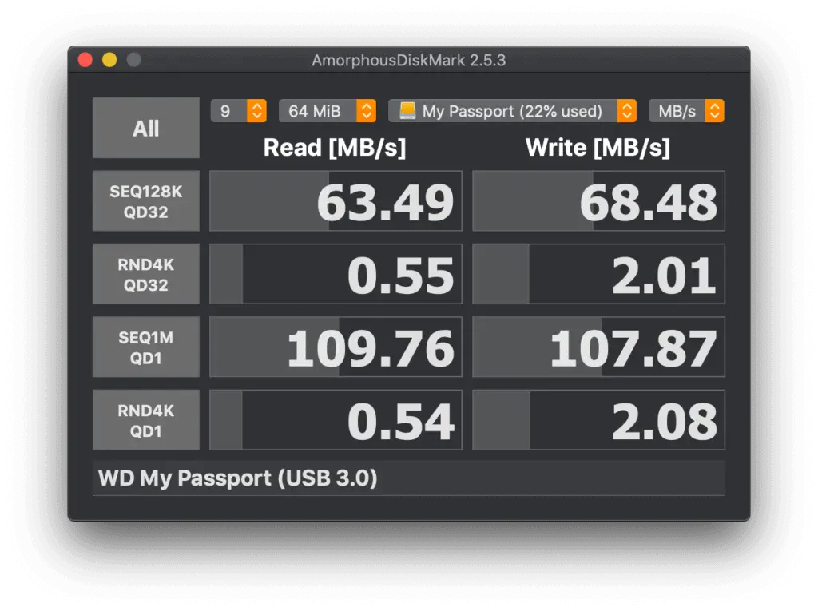
Task: Click the orange arrows next to 9
Action: click(256, 110)
